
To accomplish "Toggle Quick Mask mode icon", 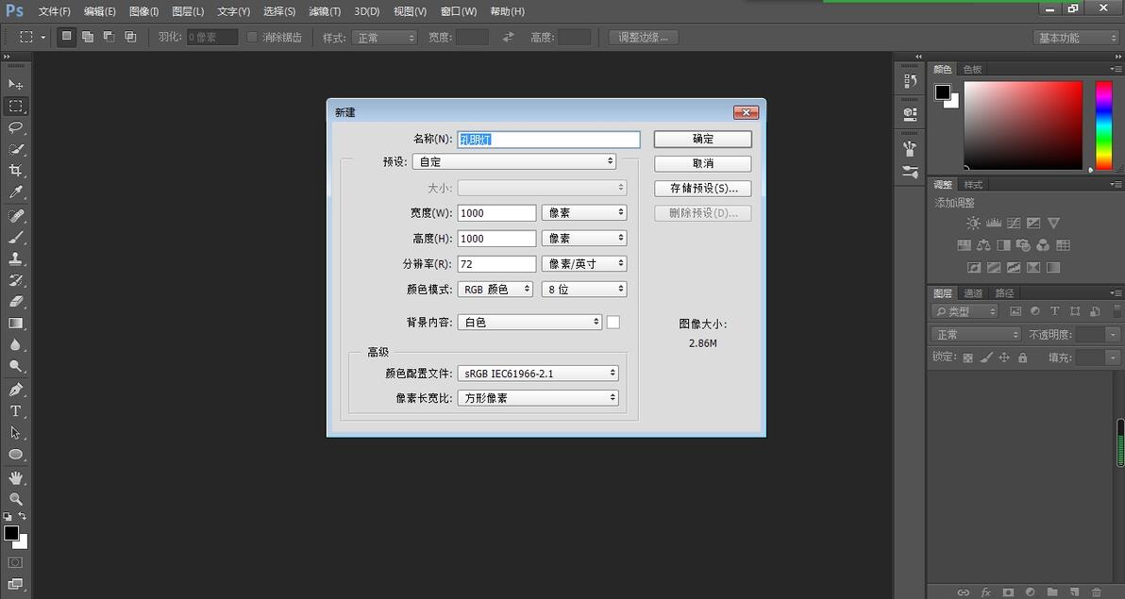I will [x=16, y=562].
